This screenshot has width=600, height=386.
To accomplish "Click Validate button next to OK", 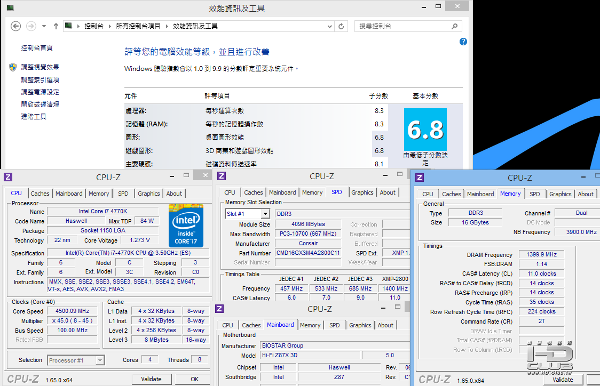I will [x=151, y=379].
